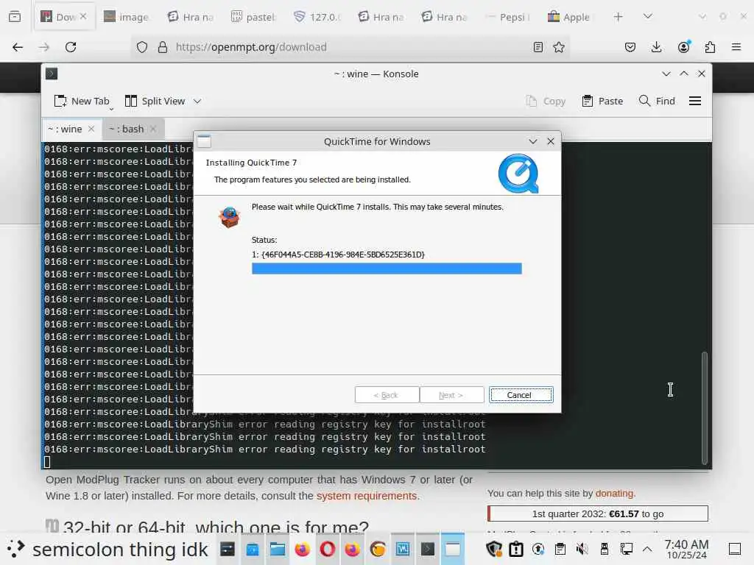Open the 'system requirements' link
754x565 pixels.
[x=367, y=496]
